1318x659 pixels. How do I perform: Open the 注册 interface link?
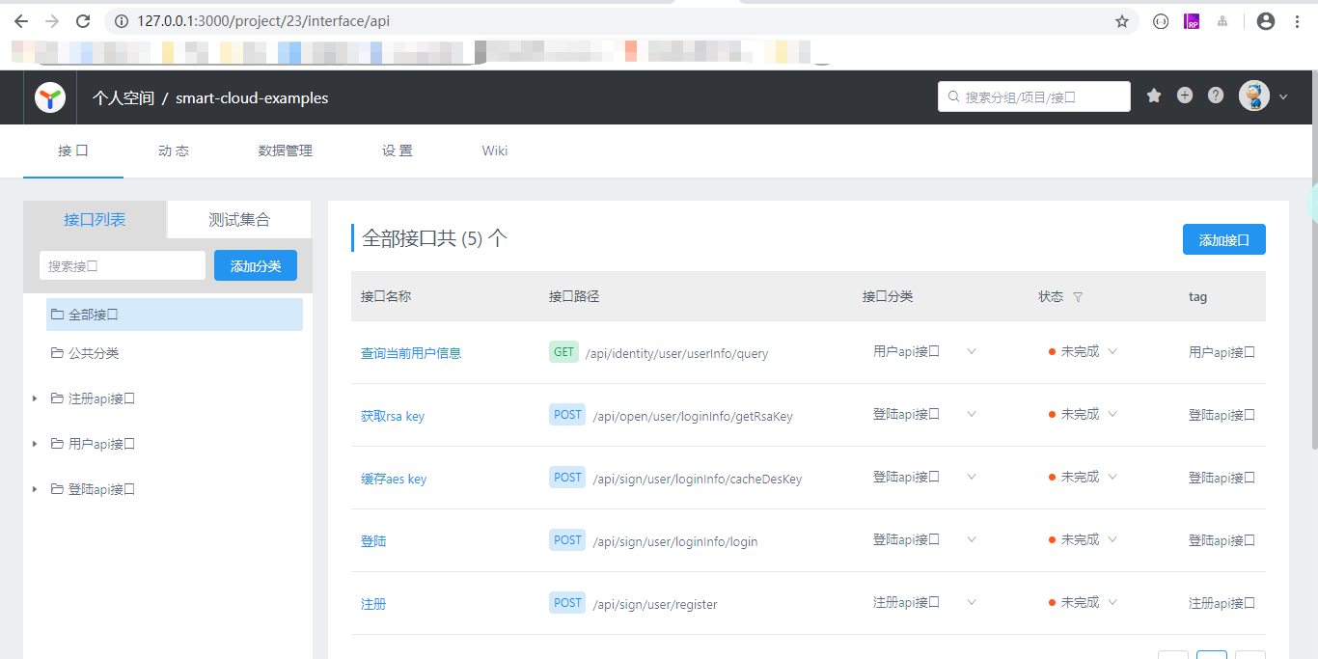(373, 604)
